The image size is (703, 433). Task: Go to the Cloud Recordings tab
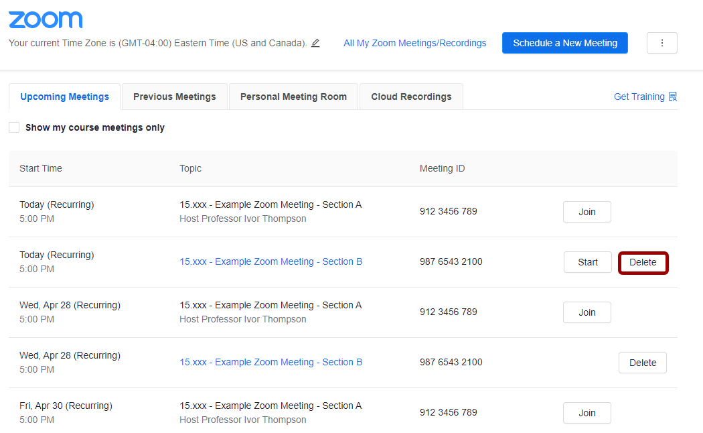(x=411, y=97)
